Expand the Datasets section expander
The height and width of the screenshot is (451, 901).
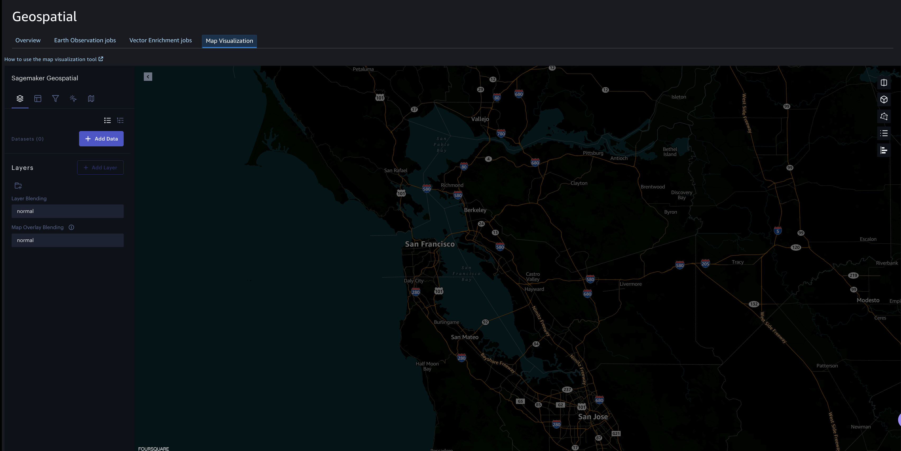[27, 139]
